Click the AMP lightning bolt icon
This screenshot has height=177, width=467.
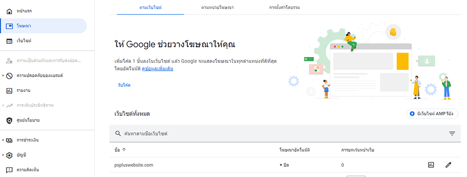tap(412, 114)
